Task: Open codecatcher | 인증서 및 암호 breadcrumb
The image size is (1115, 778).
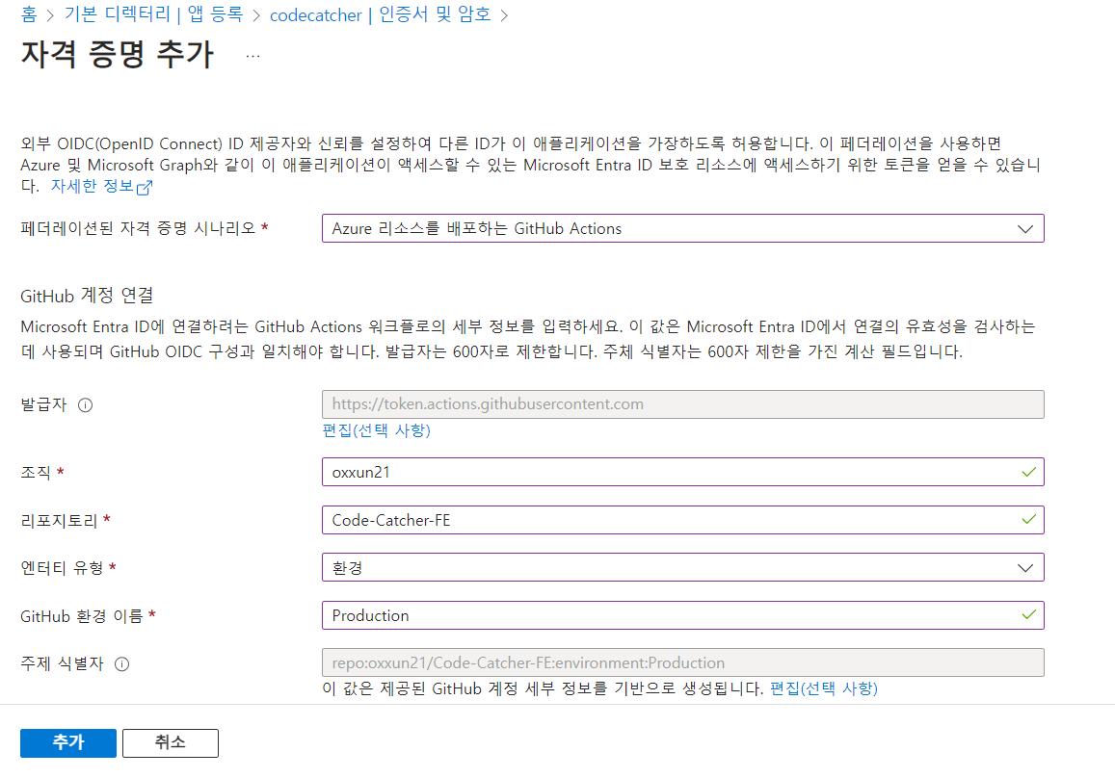Action: click(x=381, y=14)
